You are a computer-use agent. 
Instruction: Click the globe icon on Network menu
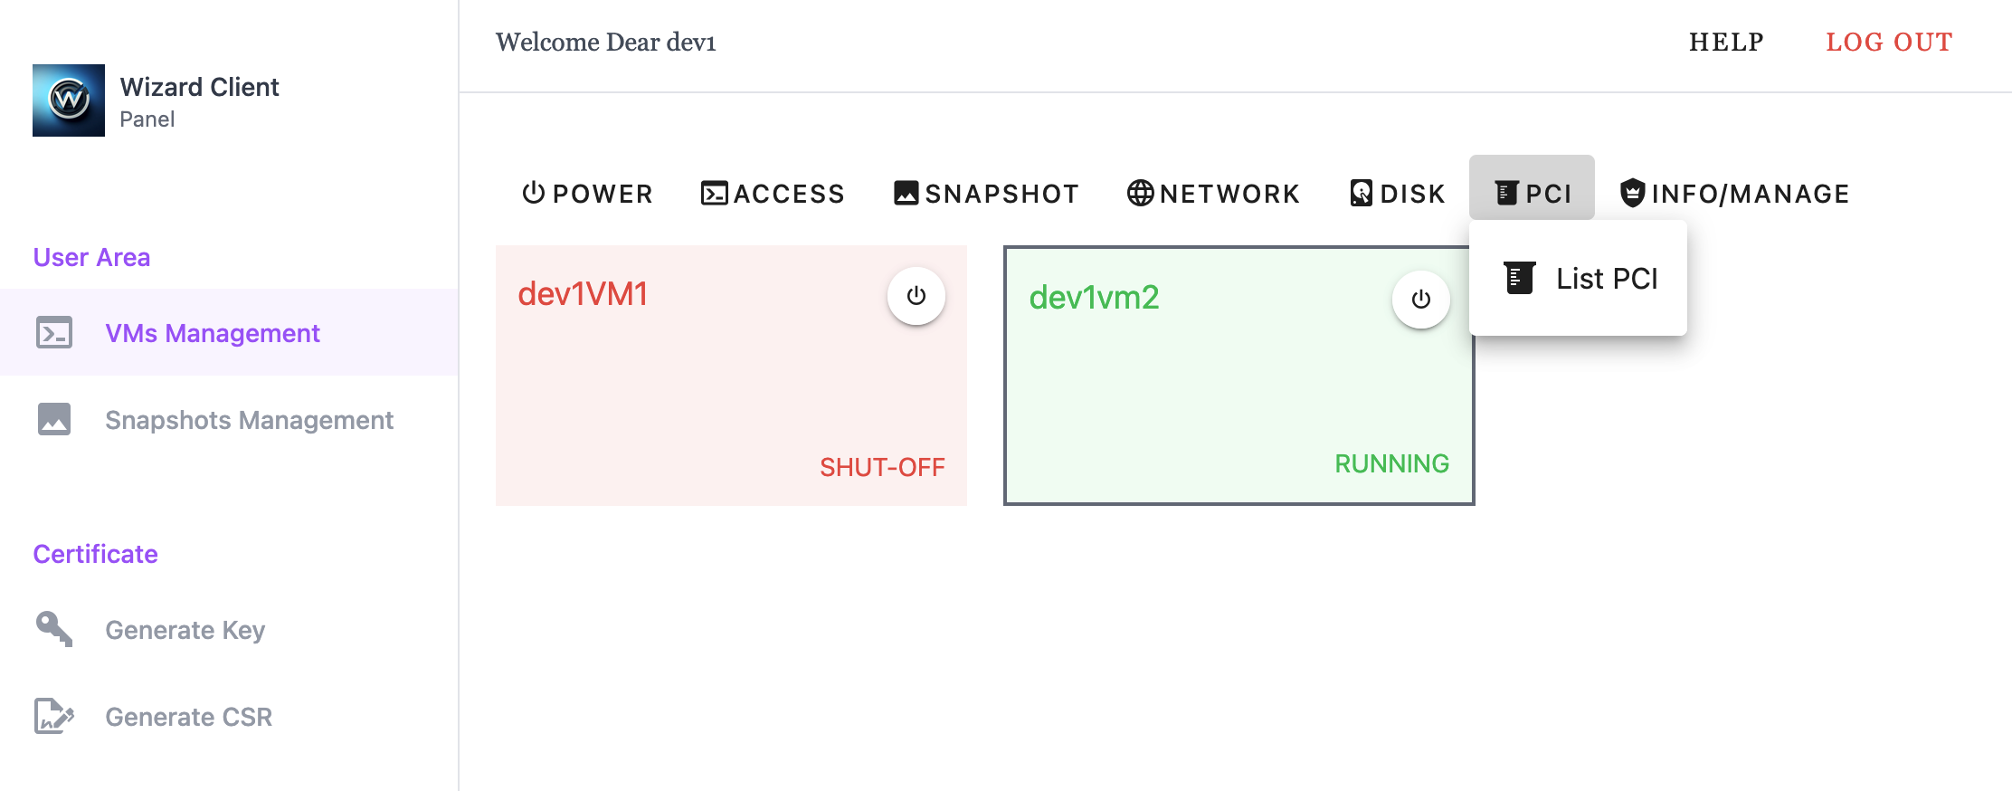(x=1140, y=193)
